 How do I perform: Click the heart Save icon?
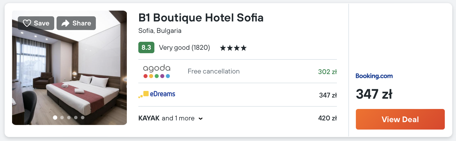tap(27, 23)
